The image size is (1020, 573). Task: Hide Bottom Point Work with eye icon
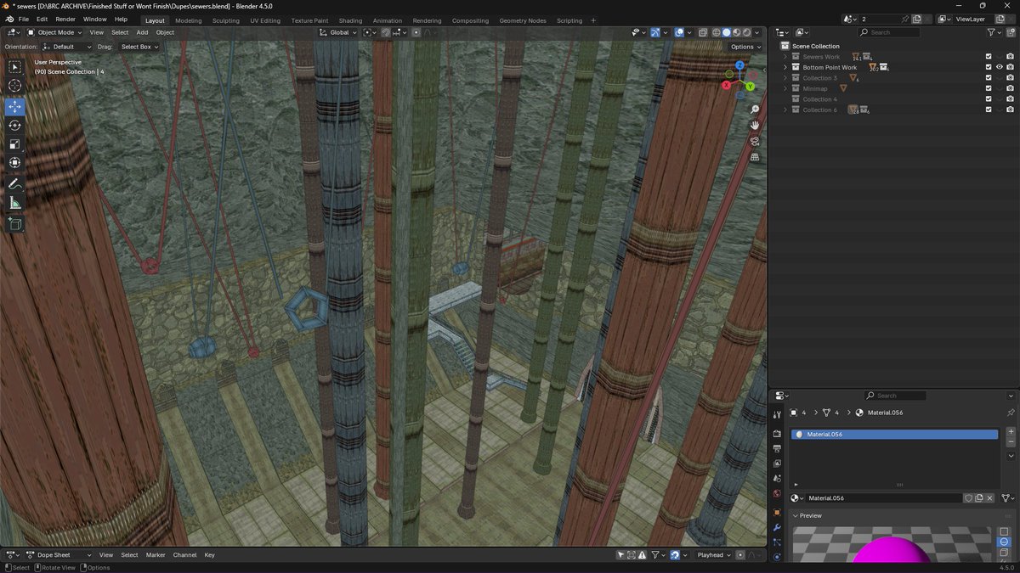(999, 67)
